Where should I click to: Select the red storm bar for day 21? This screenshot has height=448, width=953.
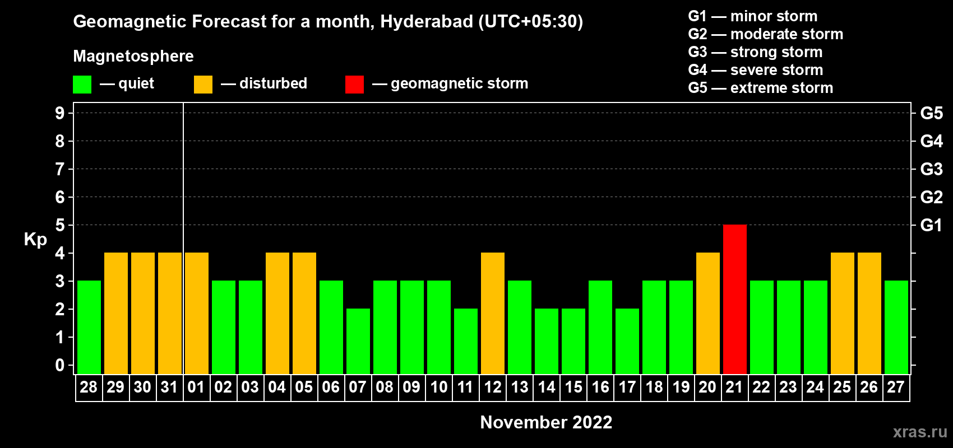[x=735, y=299]
